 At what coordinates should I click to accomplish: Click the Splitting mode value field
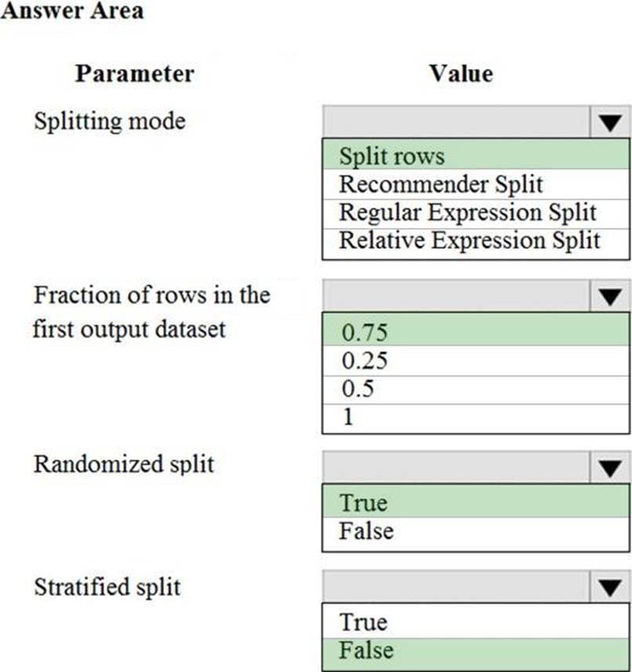point(455,122)
